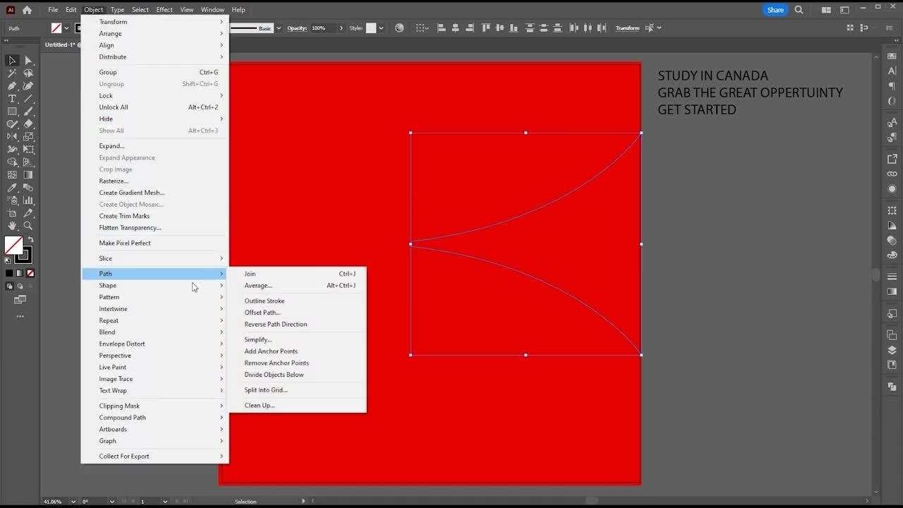Viewport: 903px width, 508px height.
Task: Activate the Hand tool
Action: [12, 226]
